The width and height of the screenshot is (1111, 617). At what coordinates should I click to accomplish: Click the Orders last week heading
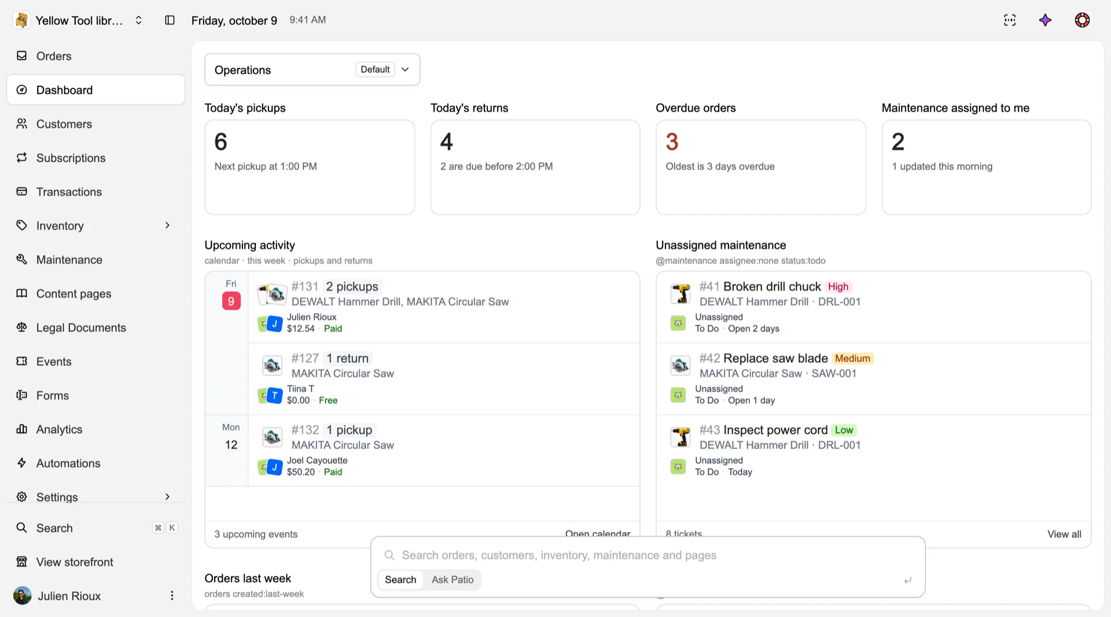248,578
